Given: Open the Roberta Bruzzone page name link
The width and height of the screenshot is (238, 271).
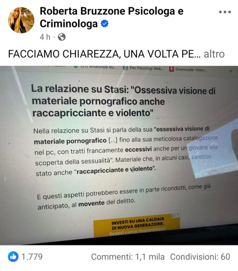Looking at the screenshot, I should point(112,17).
